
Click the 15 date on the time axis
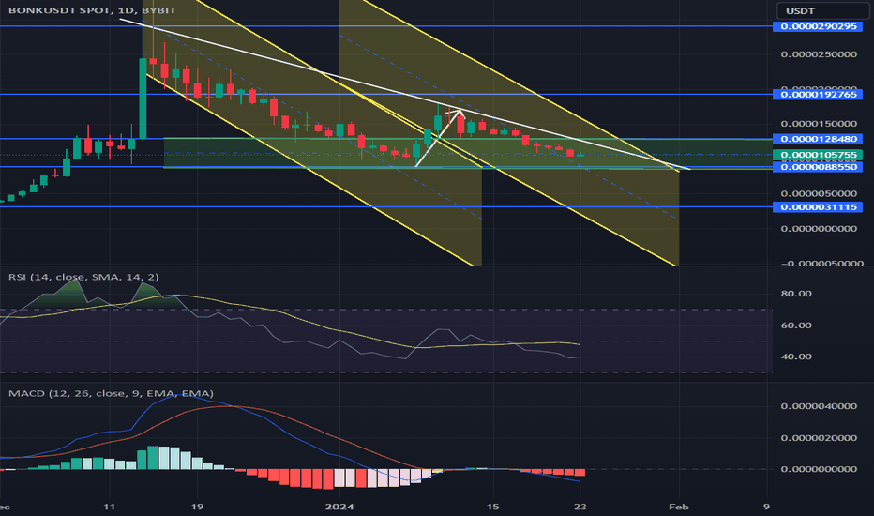coord(492,507)
